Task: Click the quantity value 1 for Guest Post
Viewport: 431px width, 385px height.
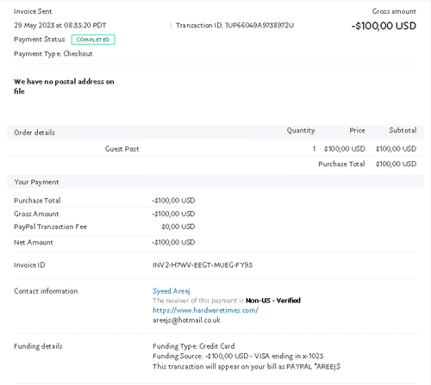Action: point(314,149)
